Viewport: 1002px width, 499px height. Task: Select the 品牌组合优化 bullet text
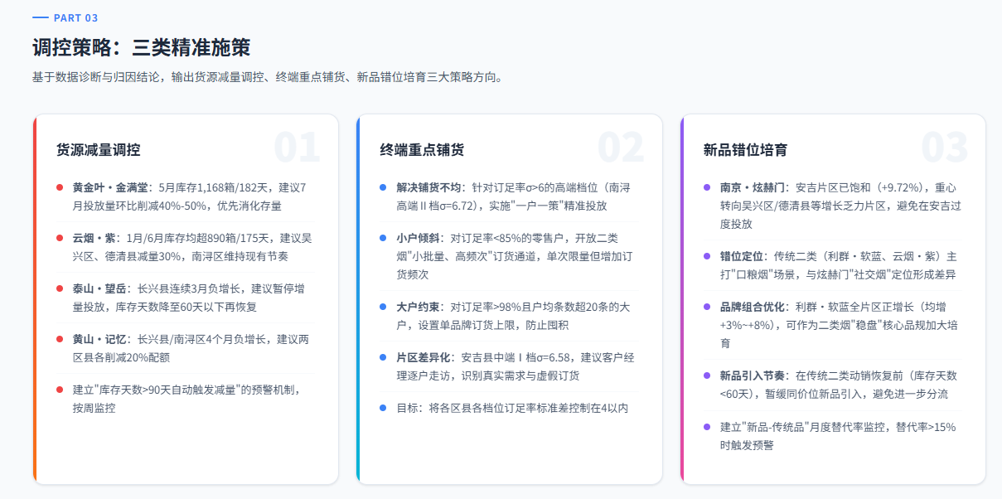pyautogui.click(x=839, y=324)
